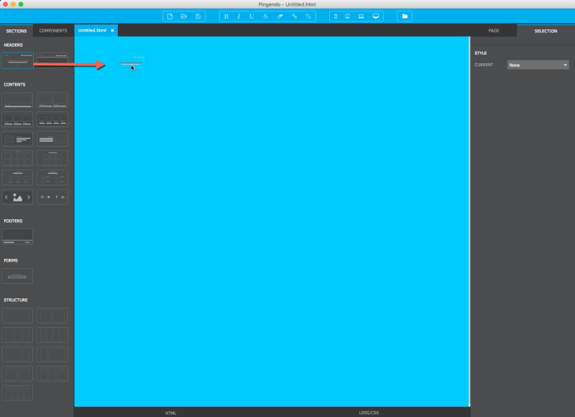Insert a link via chain icon

[x=294, y=16]
